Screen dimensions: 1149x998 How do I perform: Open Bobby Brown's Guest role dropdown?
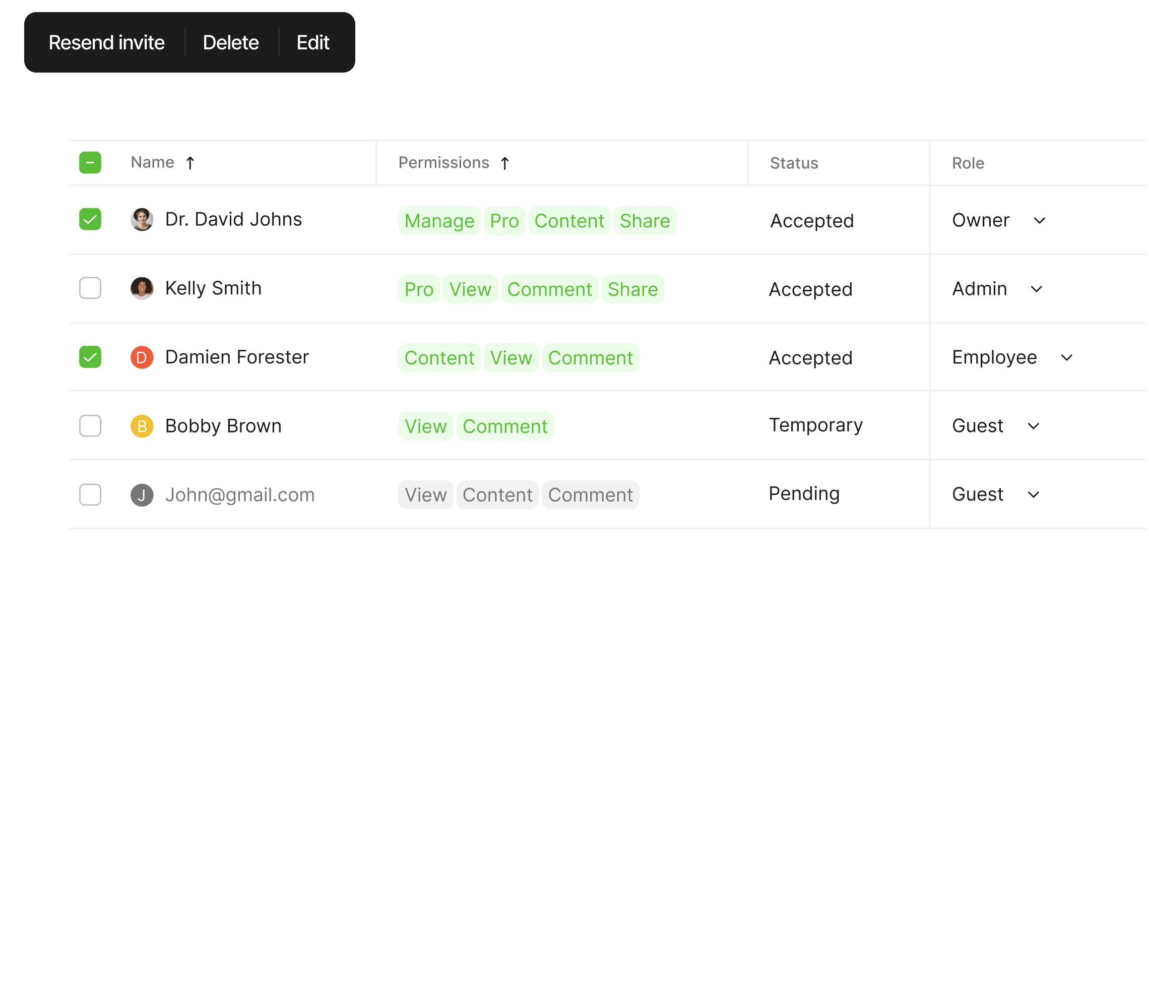tap(1033, 426)
